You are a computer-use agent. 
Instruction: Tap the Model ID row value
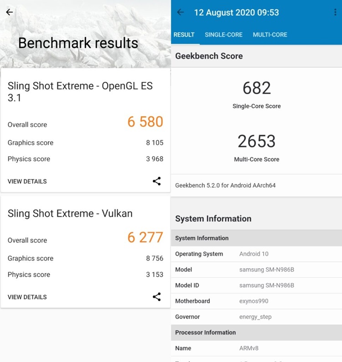(x=267, y=285)
